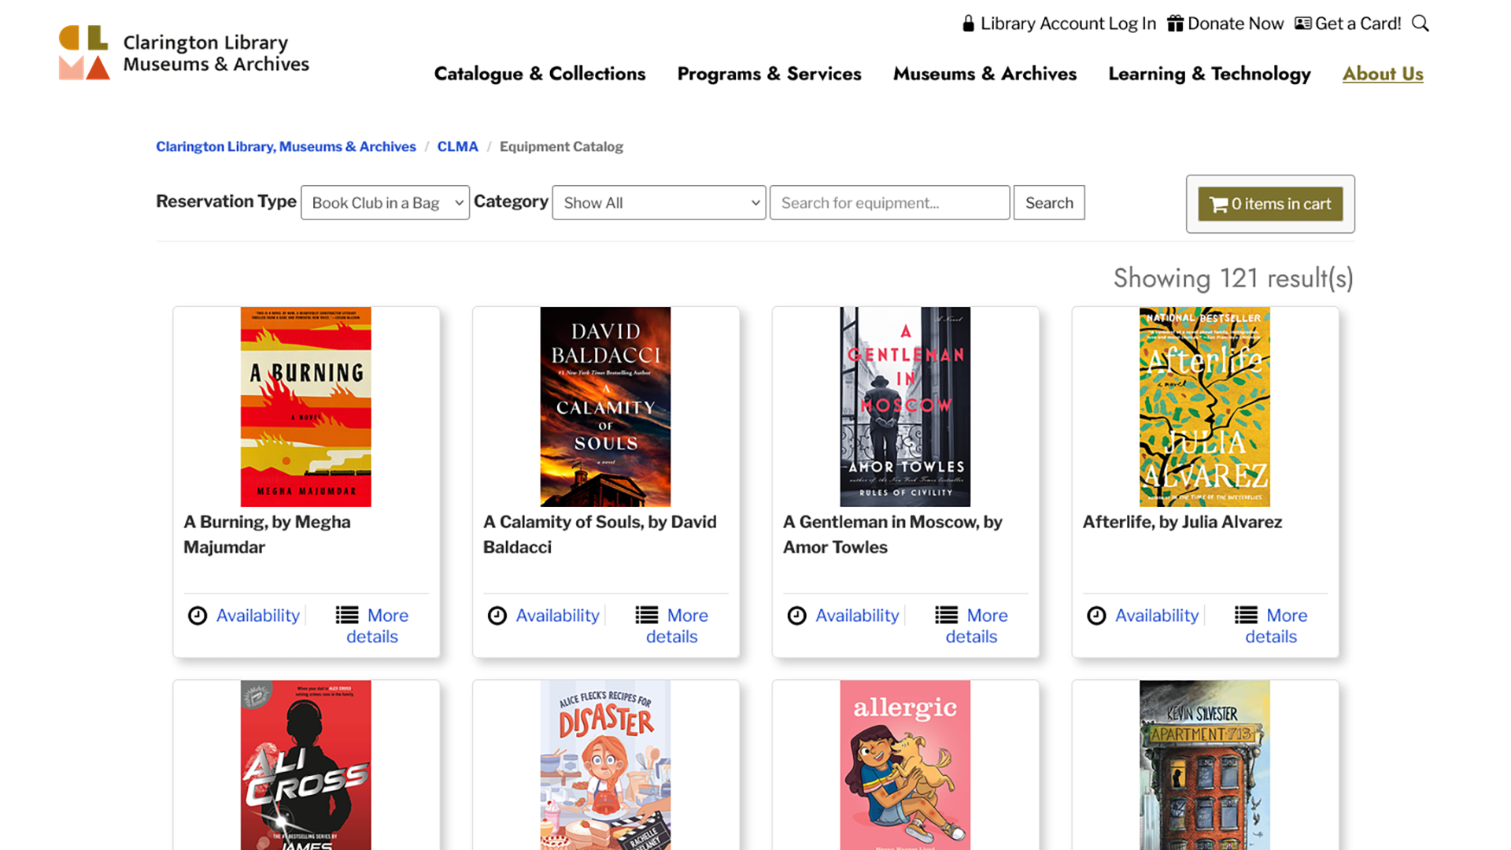This screenshot has height=850, width=1511.
Task: Check Availability for A Burning
Action: click(x=258, y=615)
